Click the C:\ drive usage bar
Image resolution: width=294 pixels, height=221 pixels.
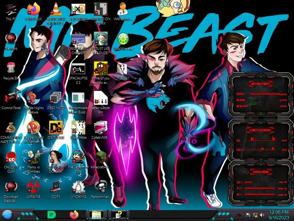pyautogui.click(x=262, y=182)
